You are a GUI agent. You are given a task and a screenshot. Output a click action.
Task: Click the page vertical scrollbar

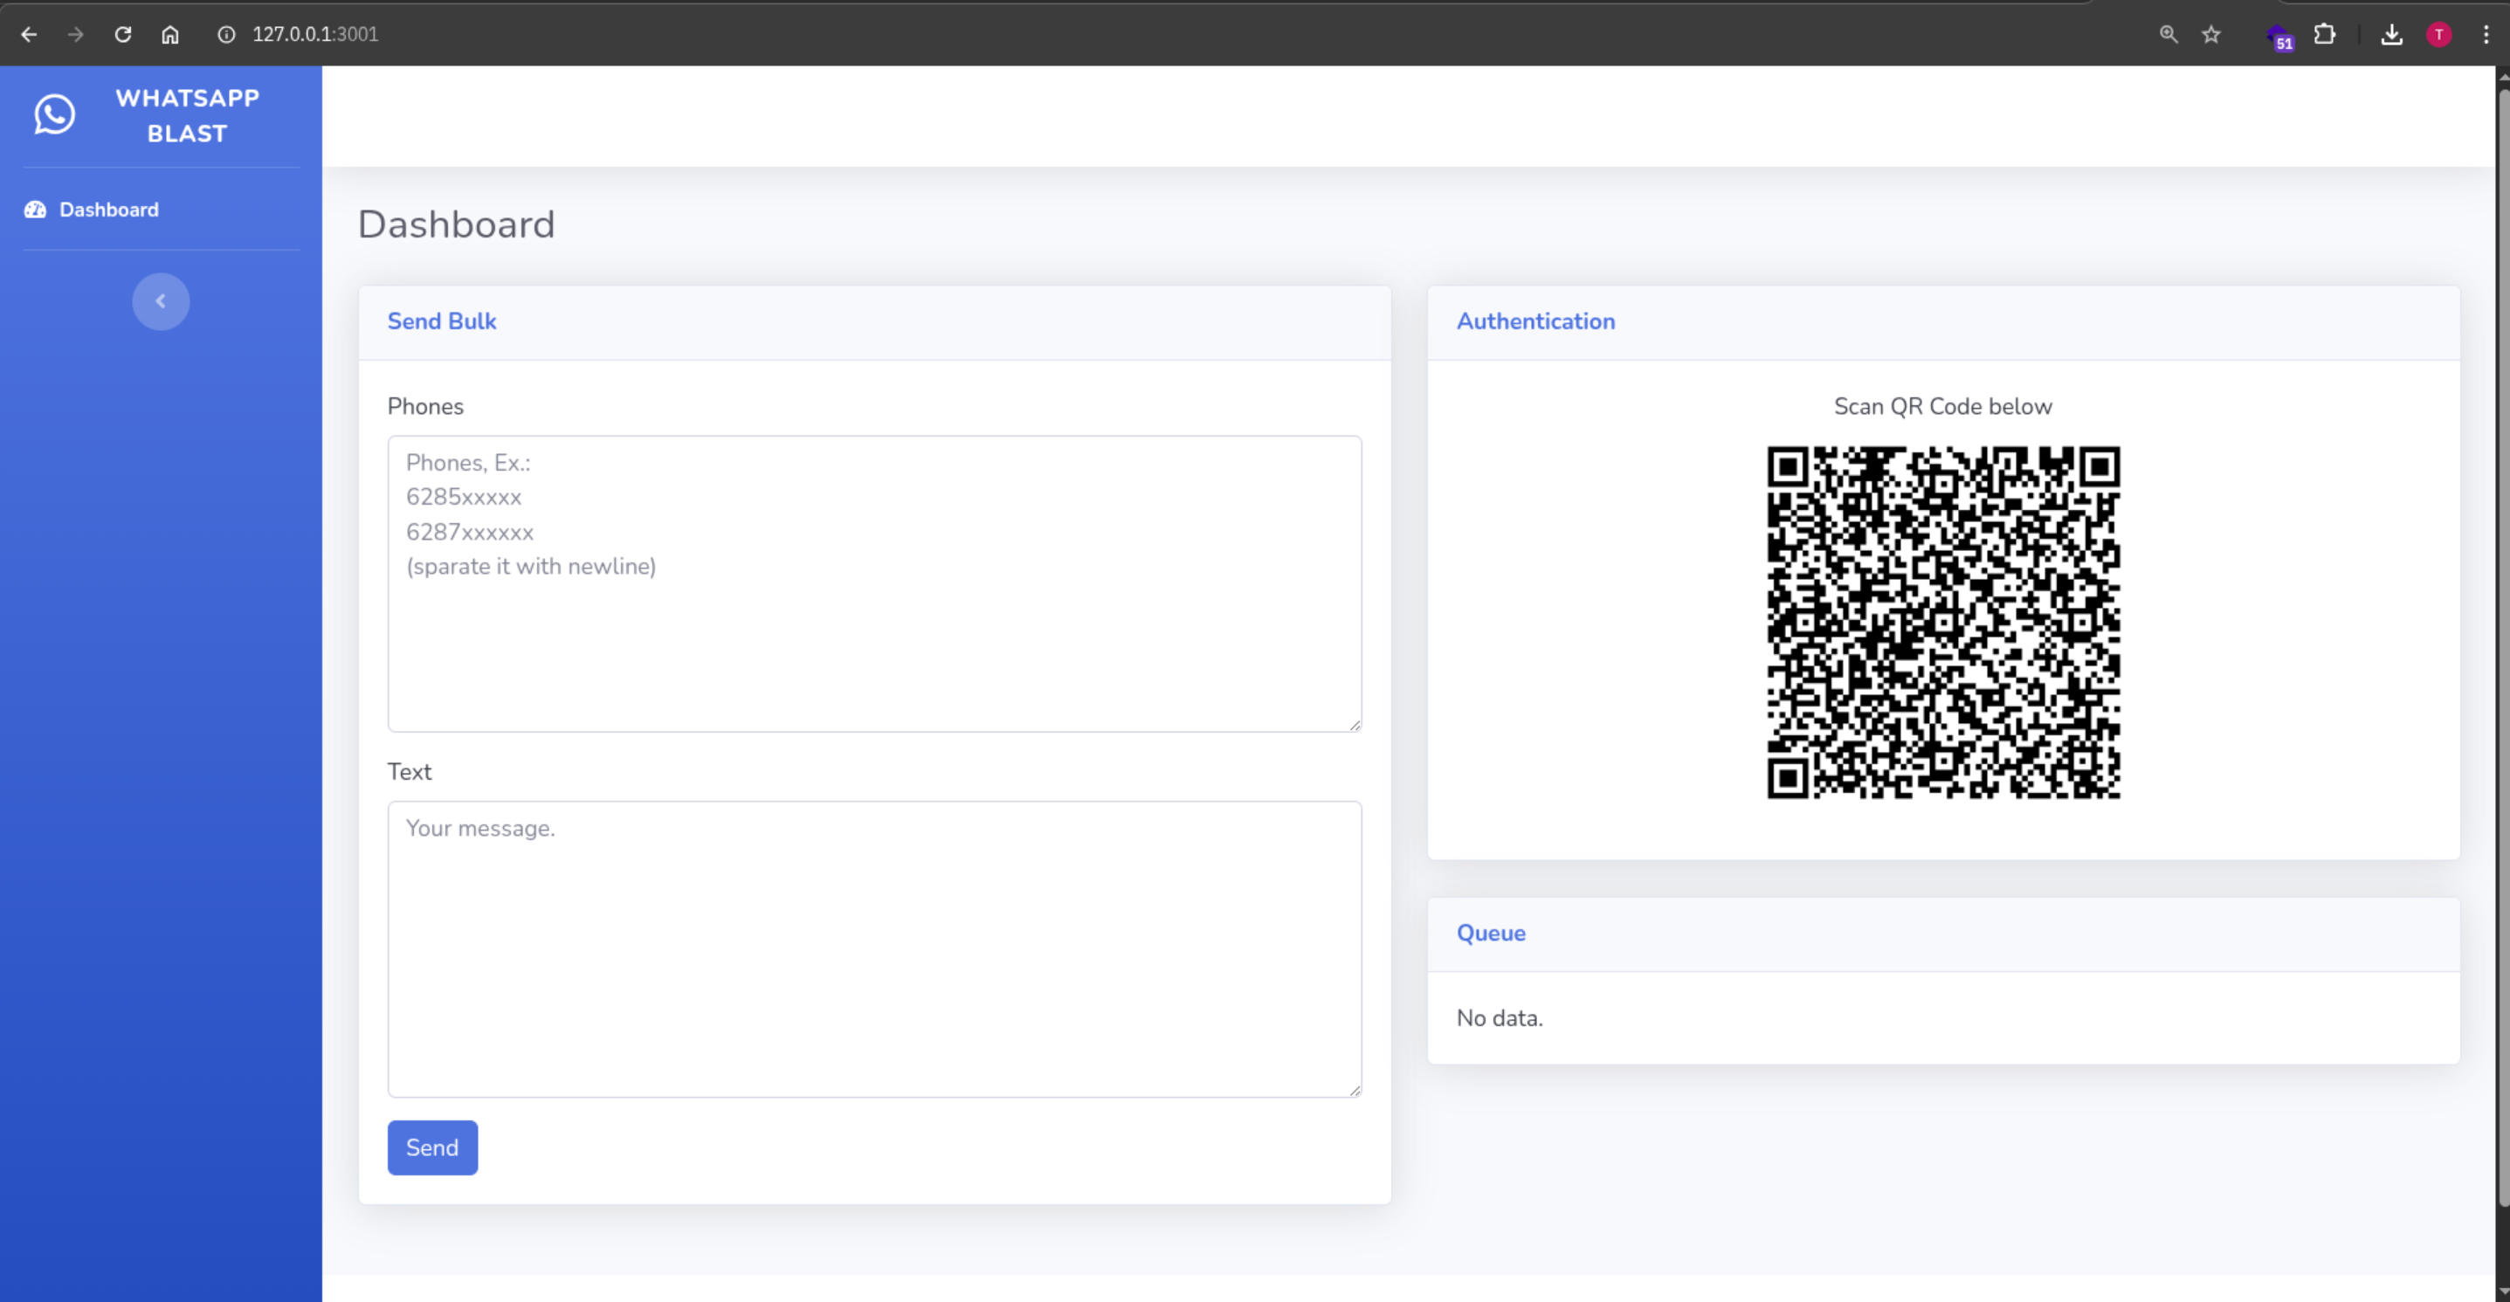point(2502,648)
